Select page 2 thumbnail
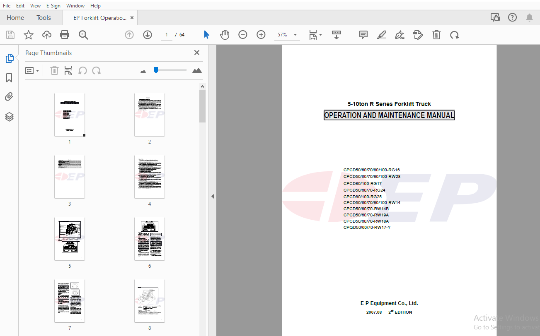Image resolution: width=540 pixels, height=336 pixels. coord(150,115)
